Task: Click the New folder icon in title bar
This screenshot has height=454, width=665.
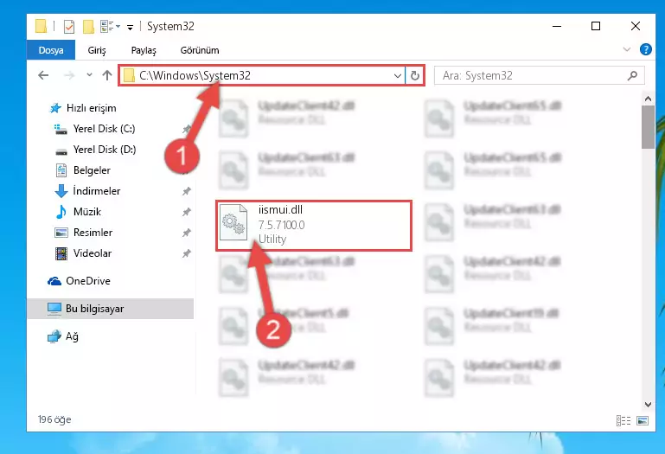Action: (x=88, y=26)
